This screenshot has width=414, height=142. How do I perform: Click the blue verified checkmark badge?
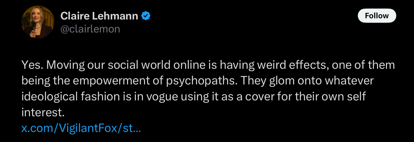[146, 16]
